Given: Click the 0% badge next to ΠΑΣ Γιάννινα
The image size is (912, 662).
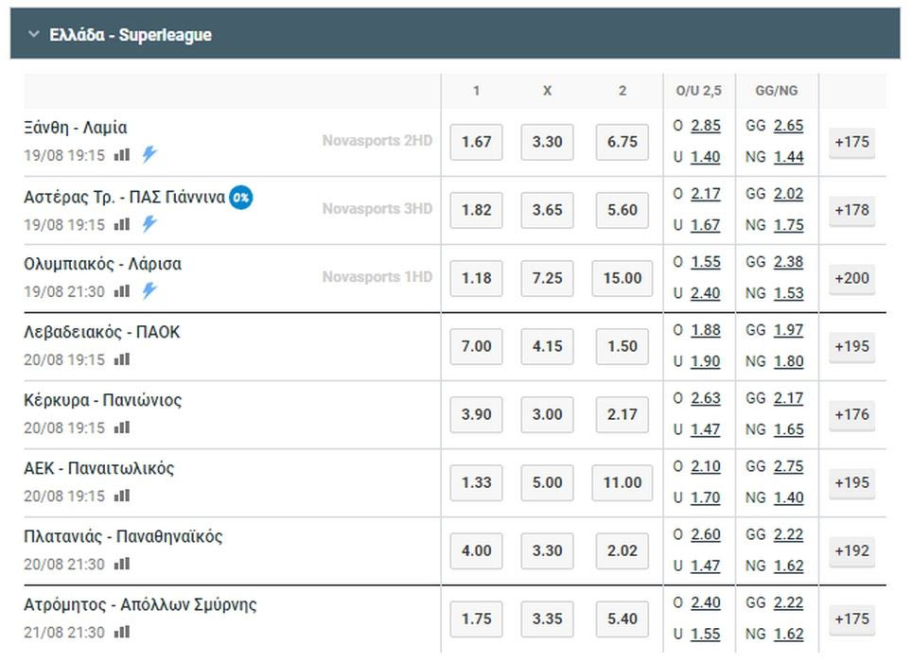Looking at the screenshot, I should (x=241, y=198).
